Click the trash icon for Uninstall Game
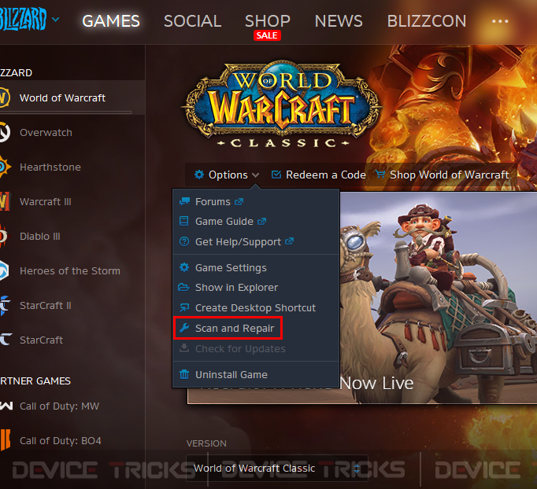The width and height of the screenshot is (537, 489). pyautogui.click(x=184, y=374)
